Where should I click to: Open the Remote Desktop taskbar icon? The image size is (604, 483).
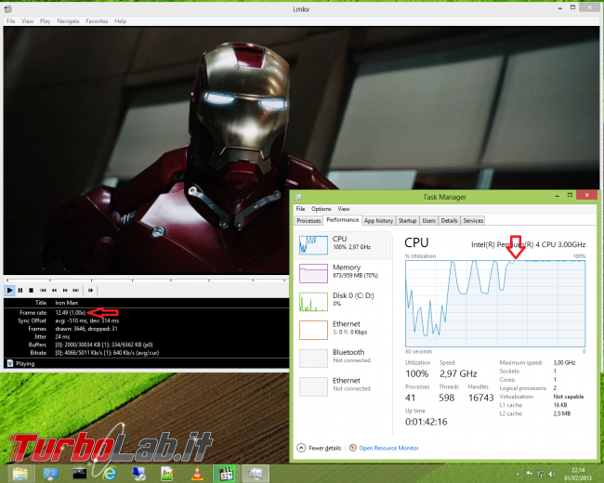(x=138, y=474)
